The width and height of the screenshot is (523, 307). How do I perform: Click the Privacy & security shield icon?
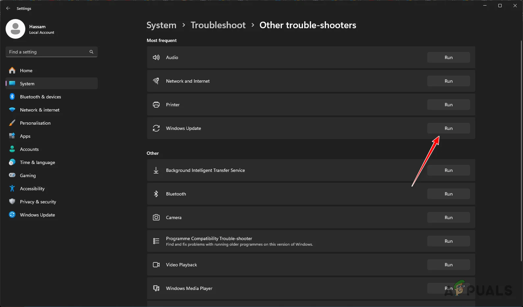click(12, 202)
